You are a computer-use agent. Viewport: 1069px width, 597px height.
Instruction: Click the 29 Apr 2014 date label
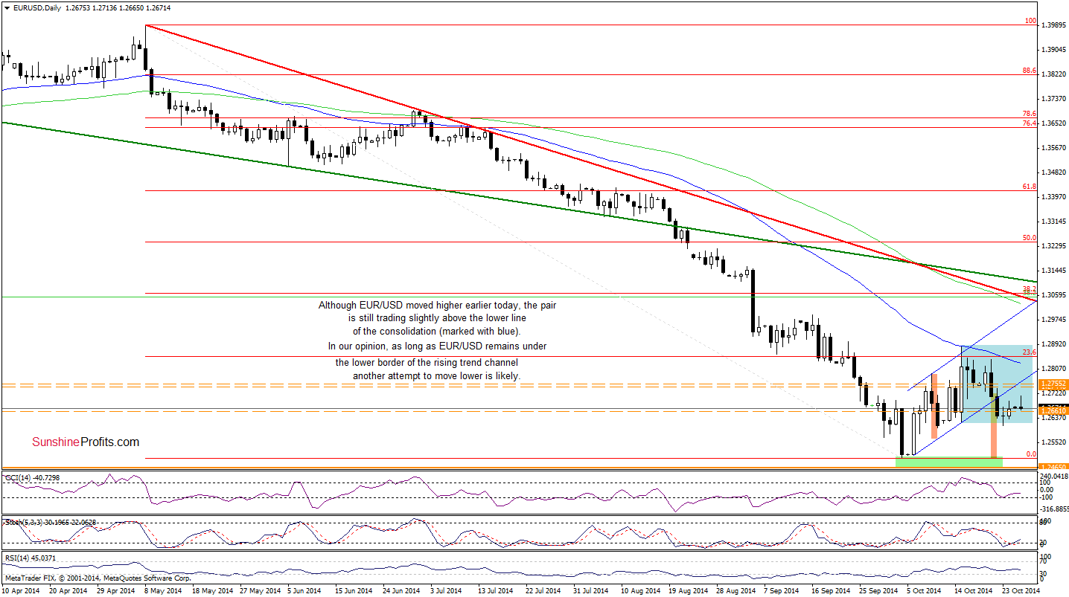click(x=118, y=590)
